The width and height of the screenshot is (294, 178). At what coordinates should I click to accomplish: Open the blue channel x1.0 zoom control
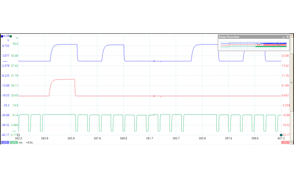click(5, 143)
